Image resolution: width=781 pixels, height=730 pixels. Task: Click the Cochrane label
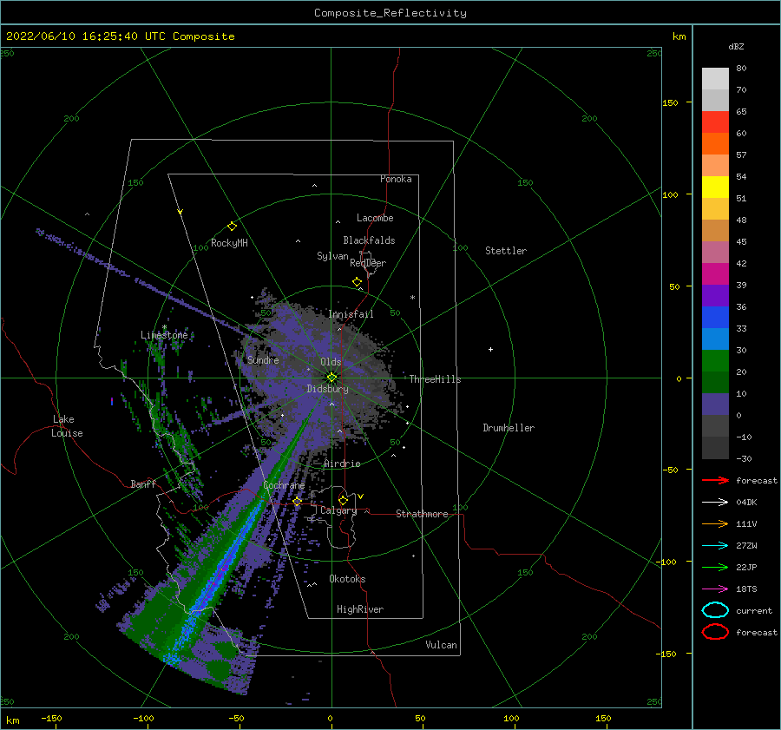coord(284,485)
